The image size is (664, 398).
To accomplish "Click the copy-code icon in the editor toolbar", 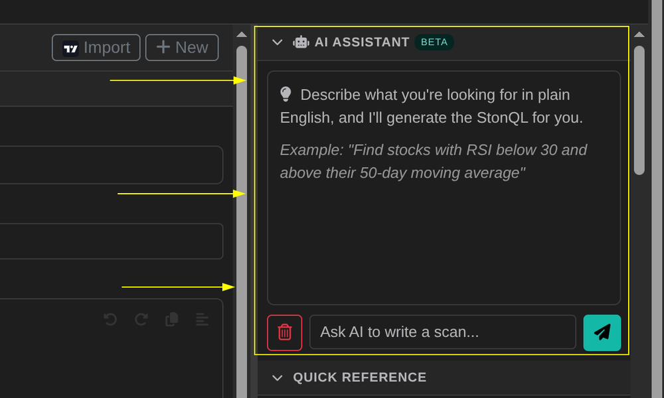I will pos(171,319).
